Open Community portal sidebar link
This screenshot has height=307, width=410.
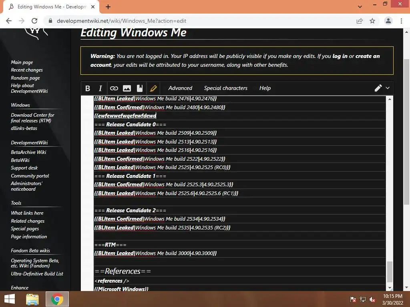point(30,176)
